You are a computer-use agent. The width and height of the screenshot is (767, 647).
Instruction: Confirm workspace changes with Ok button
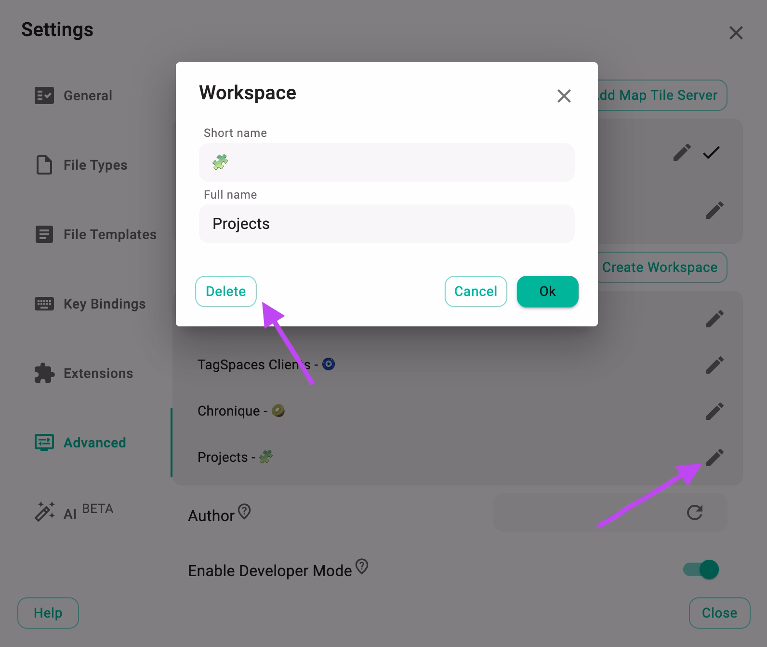[548, 291]
